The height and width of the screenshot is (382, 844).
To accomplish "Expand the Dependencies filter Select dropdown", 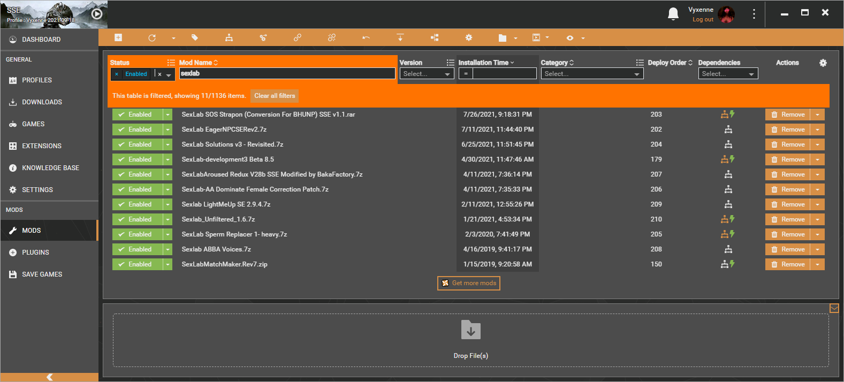I will 728,74.
